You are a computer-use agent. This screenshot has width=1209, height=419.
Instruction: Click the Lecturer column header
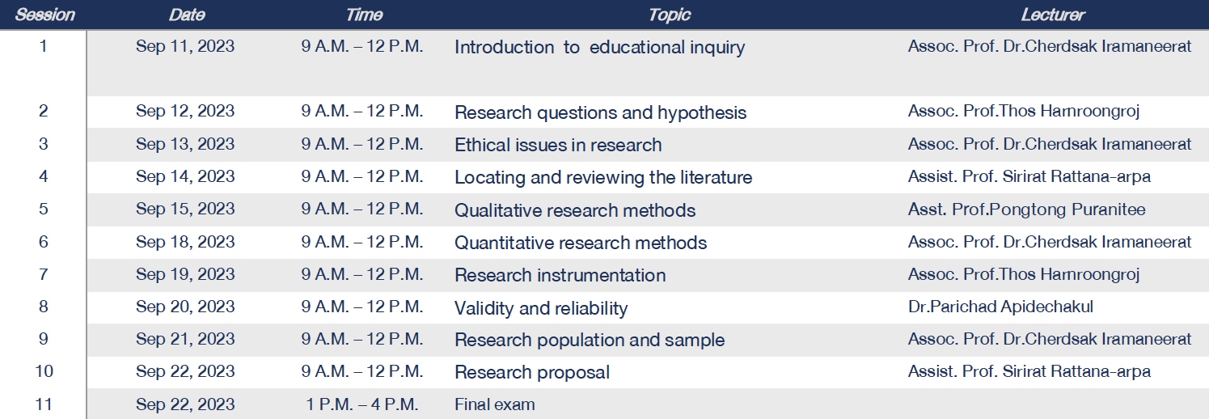point(1052,15)
